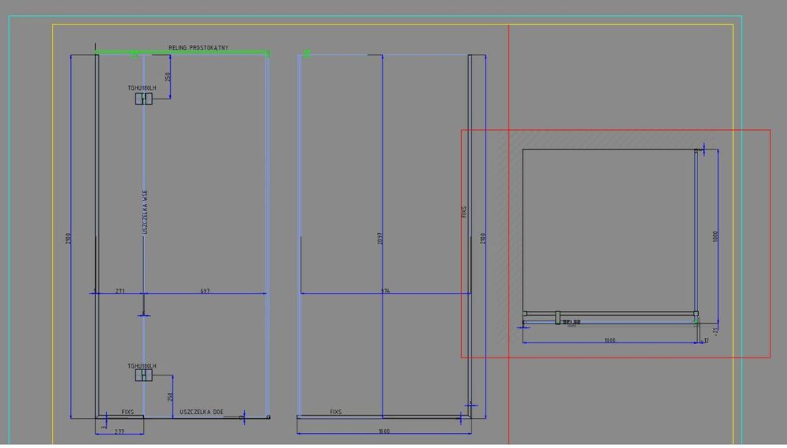The height and width of the screenshot is (448, 787).
Task: Click the upper TGHU180LH text label
Action: pos(142,88)
